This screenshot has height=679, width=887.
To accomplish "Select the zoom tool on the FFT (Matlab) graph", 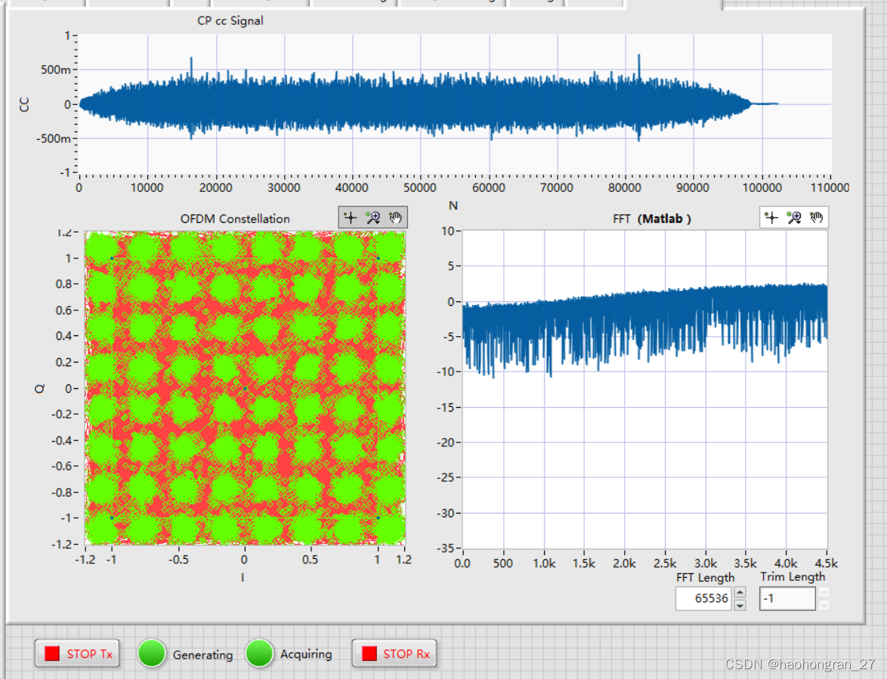I will tap(795, 218).
